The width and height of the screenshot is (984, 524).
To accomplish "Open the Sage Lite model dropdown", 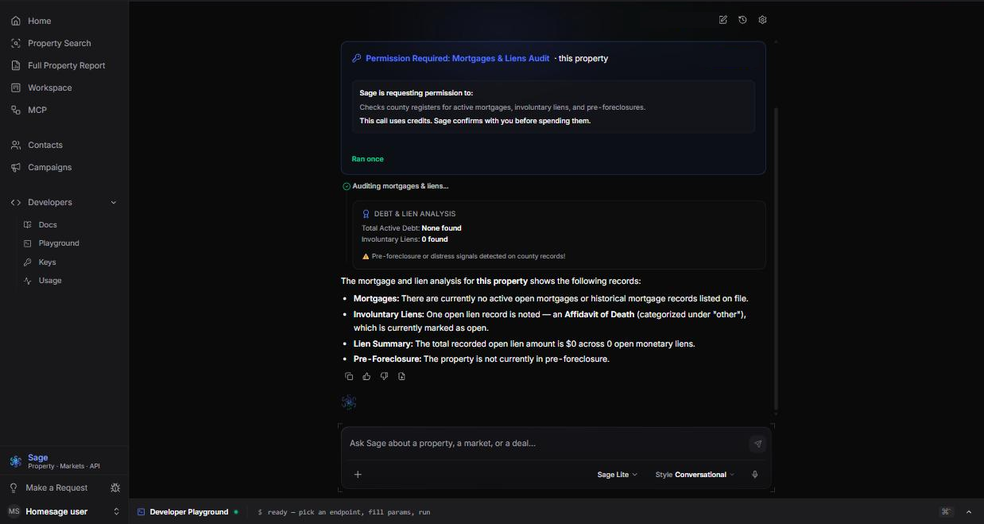I will [617, 475].
